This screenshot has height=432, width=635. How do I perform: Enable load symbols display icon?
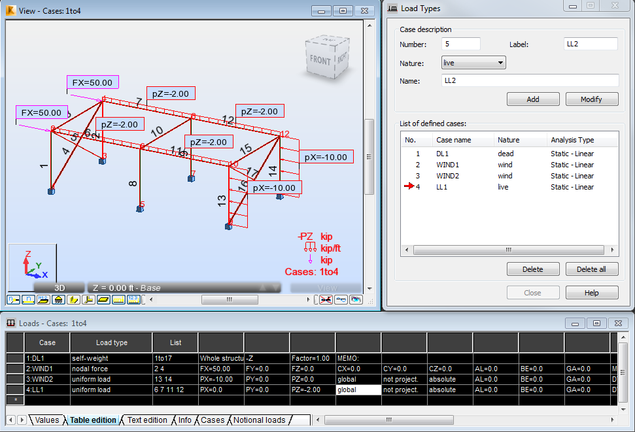118,299
